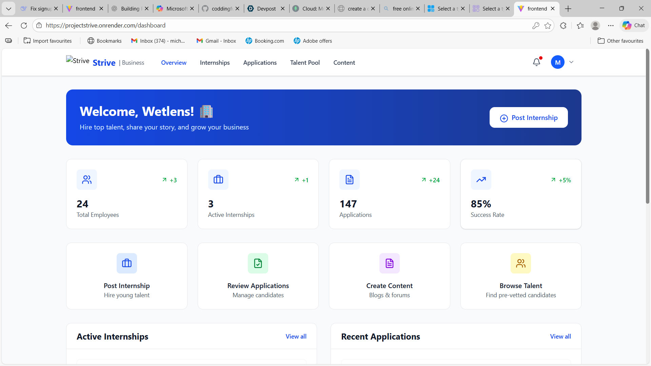Add page to favourites with star icon
The height and width of the screenshot is (366, 651).
coord(548,25)
